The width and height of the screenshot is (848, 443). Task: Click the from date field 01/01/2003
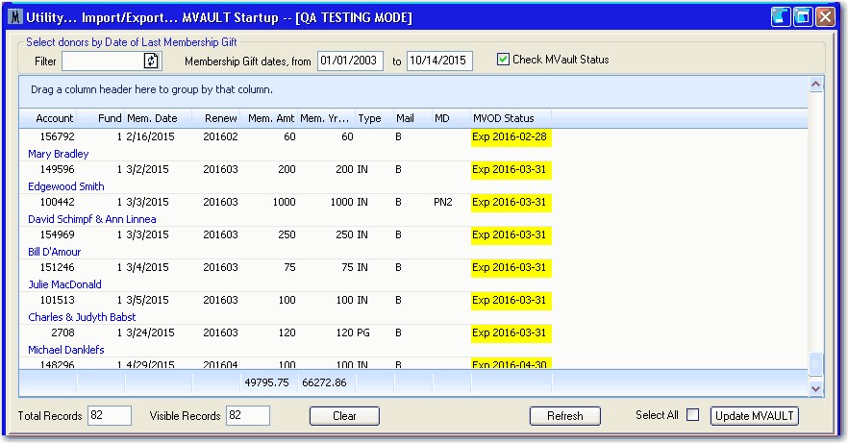click(x=350, y=61)
